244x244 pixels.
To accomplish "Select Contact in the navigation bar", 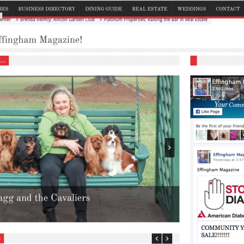I will [228, 9].
